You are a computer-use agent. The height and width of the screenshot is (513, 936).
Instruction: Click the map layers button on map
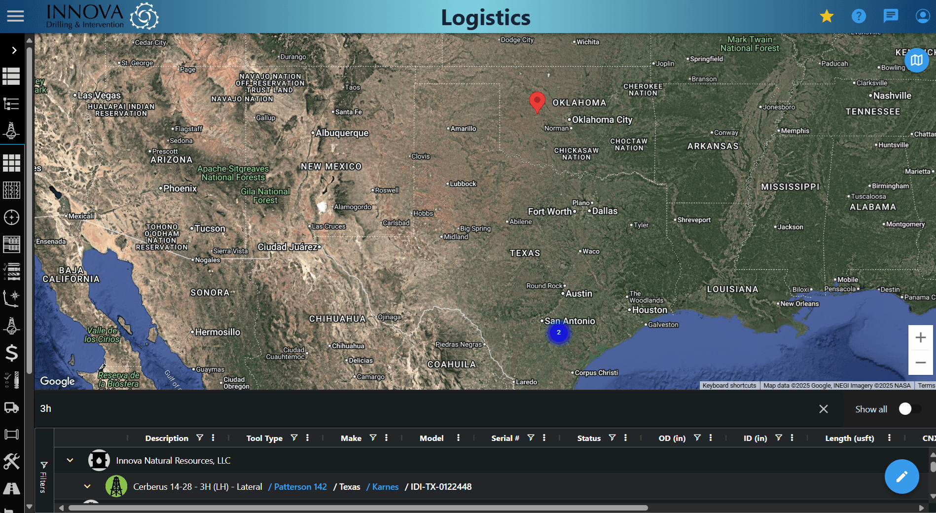(917, 60)
